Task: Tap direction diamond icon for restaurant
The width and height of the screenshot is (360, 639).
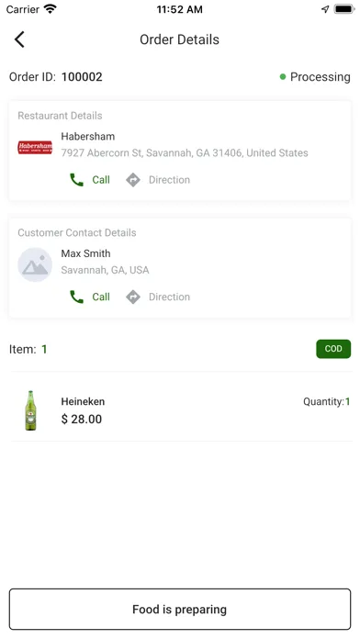Action: point(133,180)
